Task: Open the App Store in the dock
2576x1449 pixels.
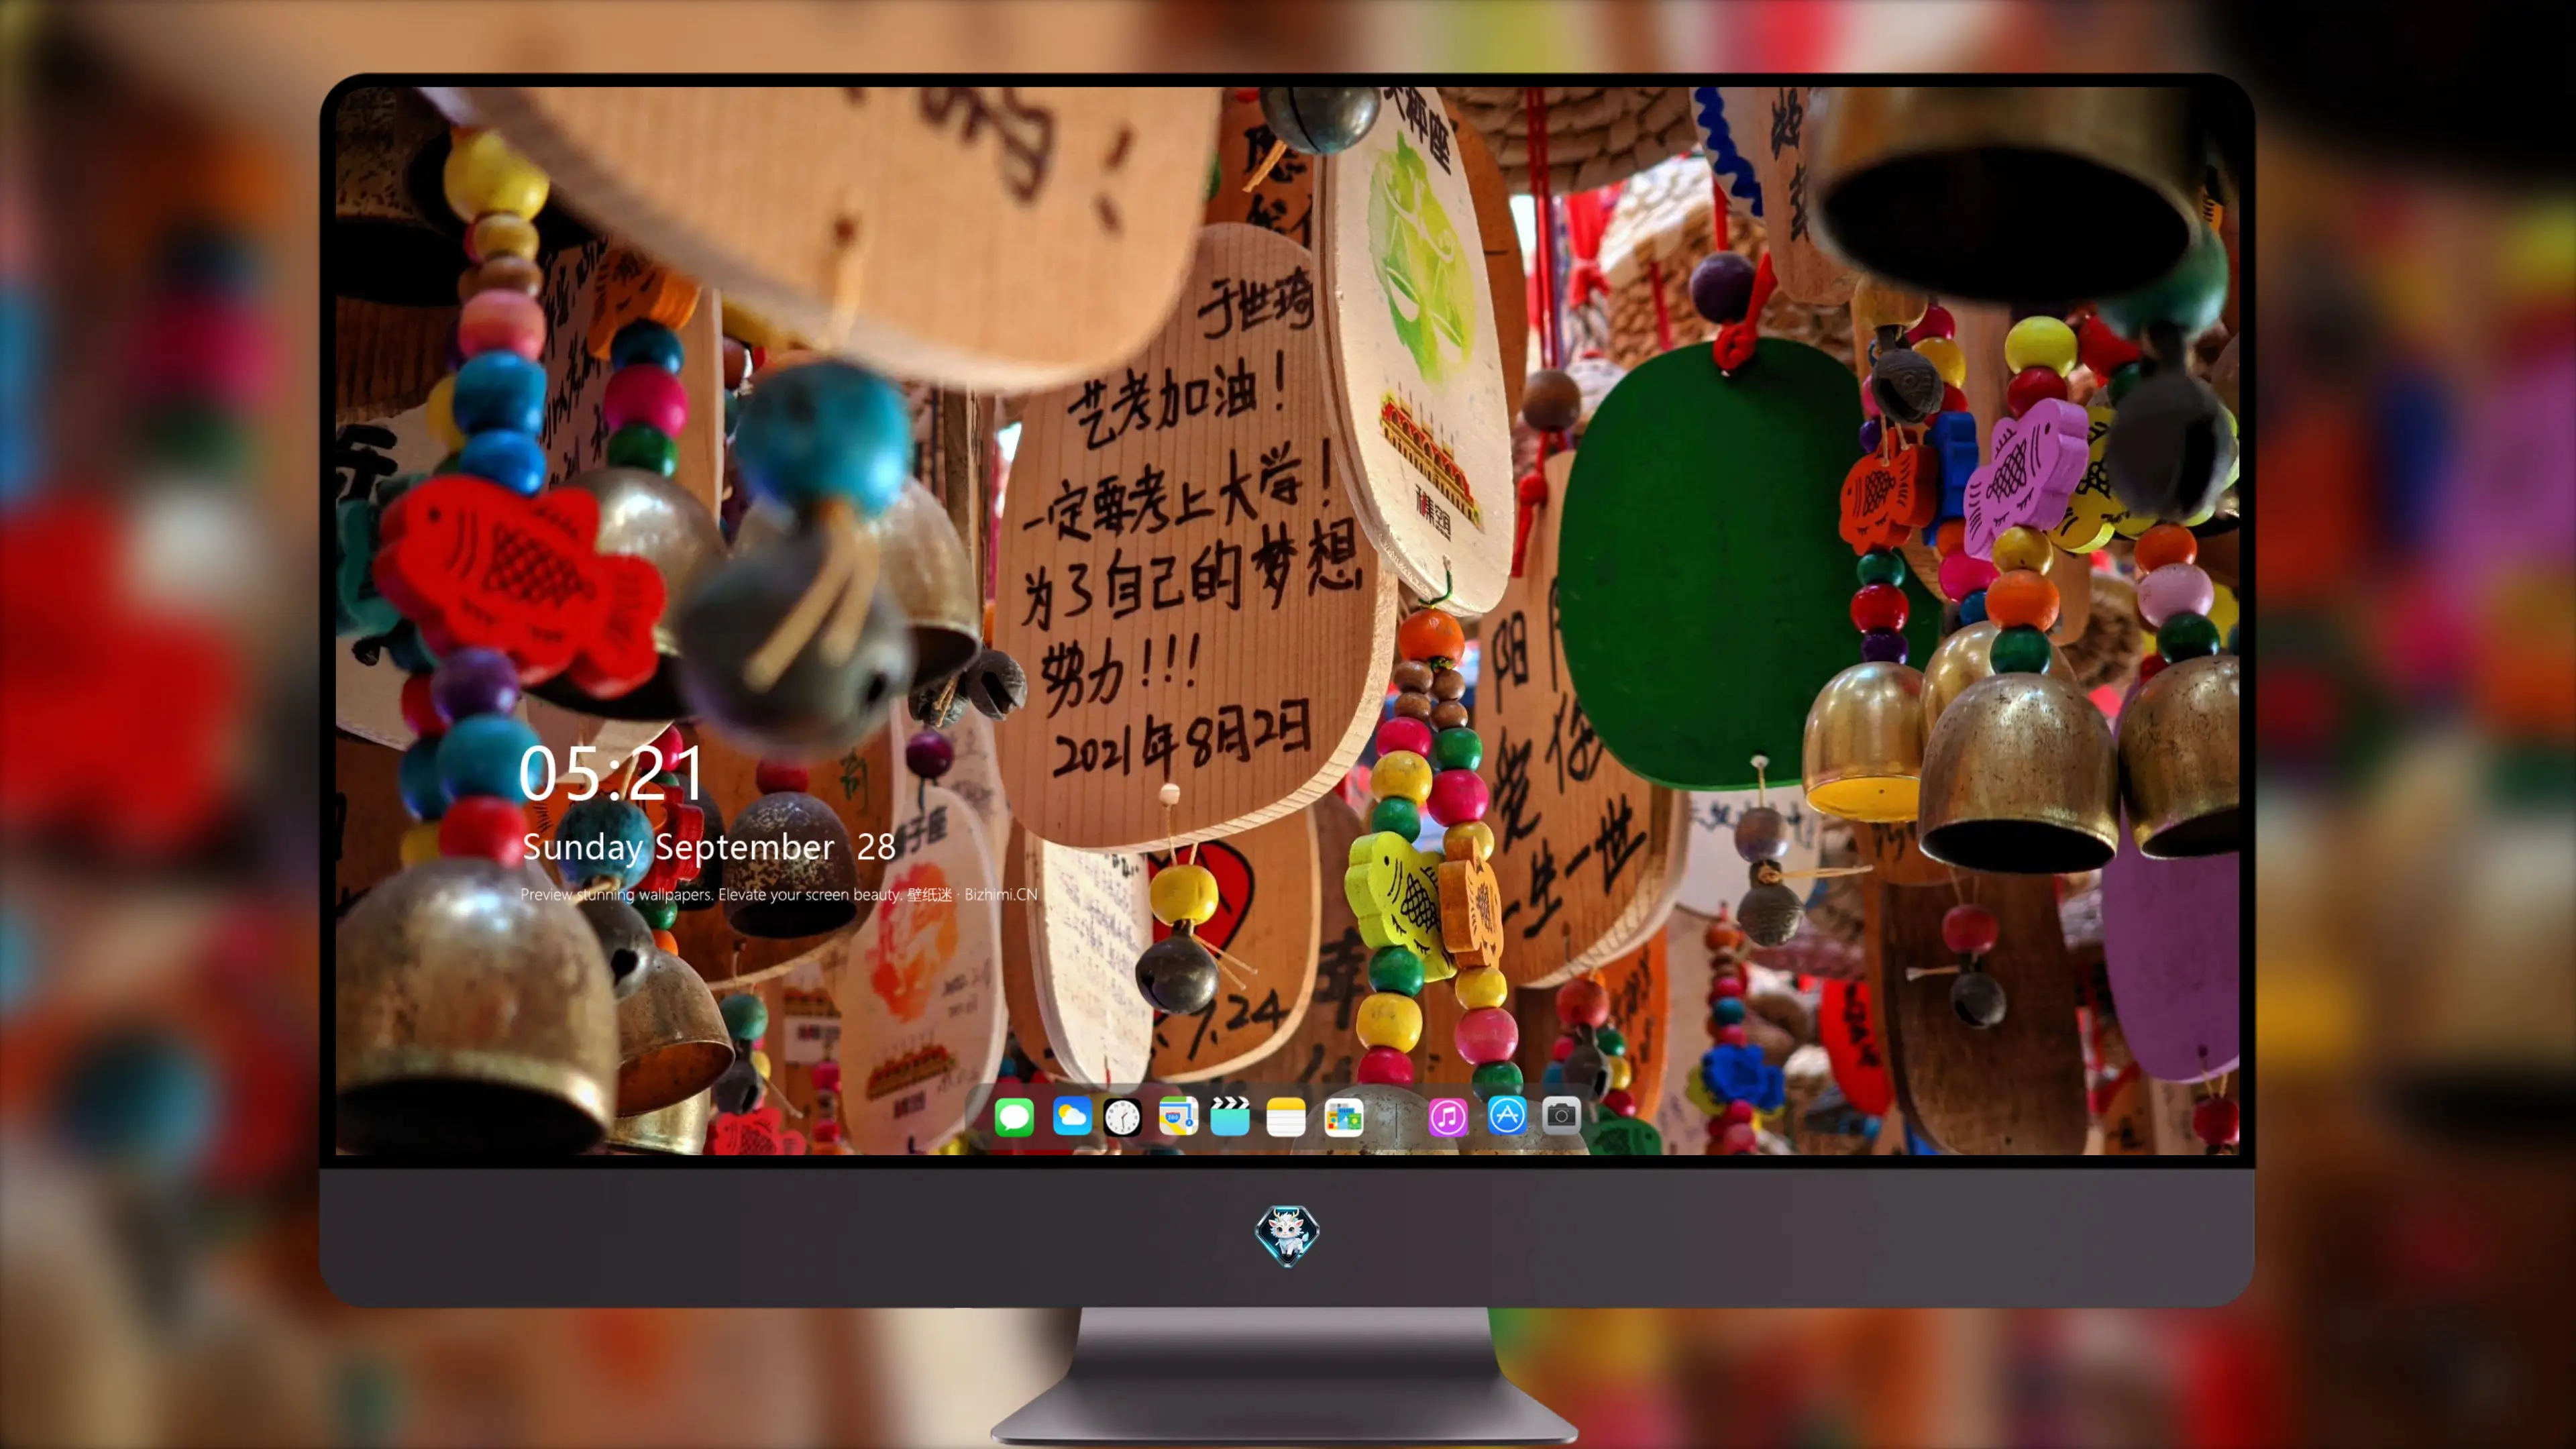Action: coord(1506,1116)
